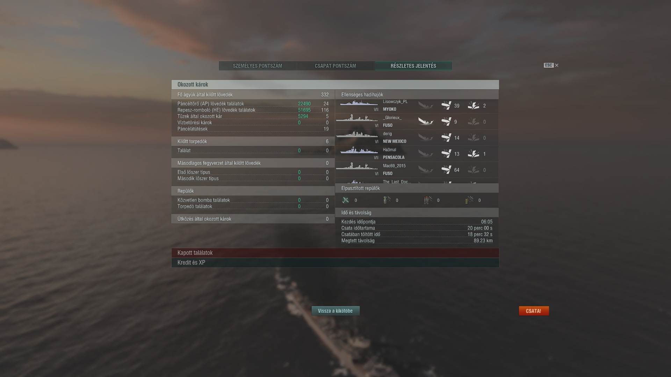Collapse the Okozott károk section header
Viewport: 671px width, 377px height.
335,84
